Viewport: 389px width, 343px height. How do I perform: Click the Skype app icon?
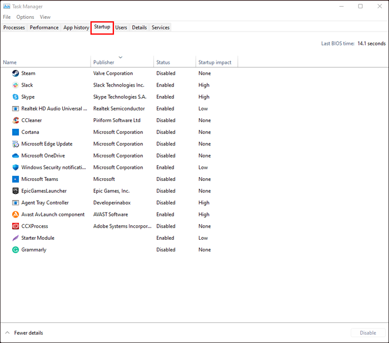pos(16,97)
